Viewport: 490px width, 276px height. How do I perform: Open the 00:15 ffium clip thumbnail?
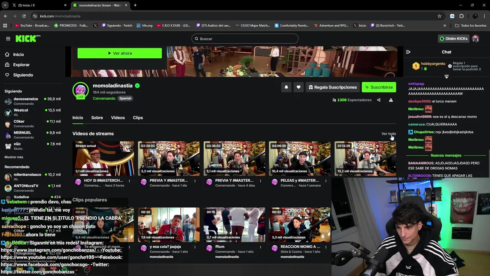coord(234,225)
